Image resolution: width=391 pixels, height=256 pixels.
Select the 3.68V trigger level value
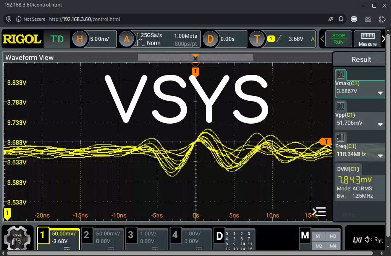click(296, 39)
